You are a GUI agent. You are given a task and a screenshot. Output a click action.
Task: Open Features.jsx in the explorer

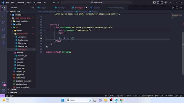(x=23, y=40)
